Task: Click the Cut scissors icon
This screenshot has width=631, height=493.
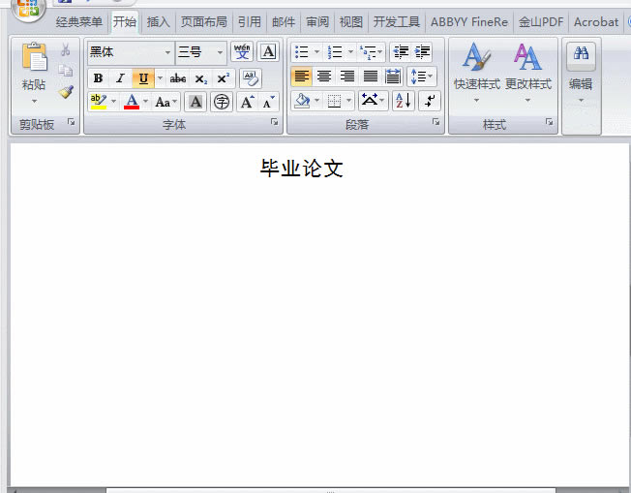Action: (66, 50)
